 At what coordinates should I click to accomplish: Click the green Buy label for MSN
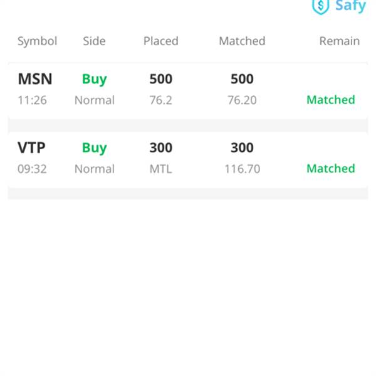95,80
